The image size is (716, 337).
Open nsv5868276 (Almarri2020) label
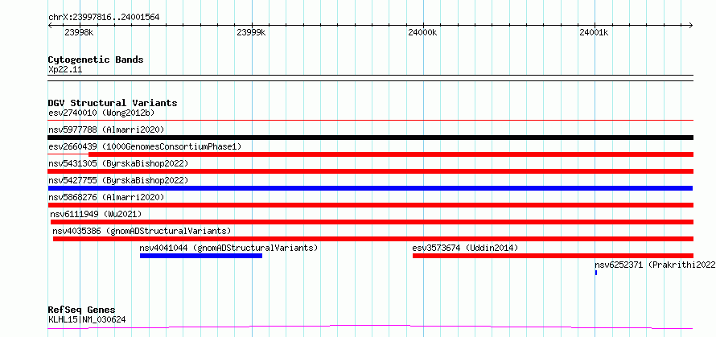[x=106, y=197]
